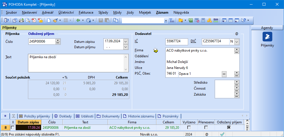The height and width of the screenshot is (137, 284).
Task: Click the Datum zápisu column header
Action: point(29,122)
